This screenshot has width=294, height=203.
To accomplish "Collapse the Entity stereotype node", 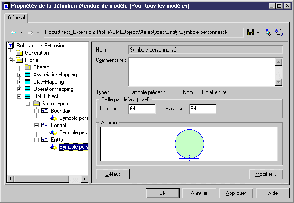I will point(37,140).
